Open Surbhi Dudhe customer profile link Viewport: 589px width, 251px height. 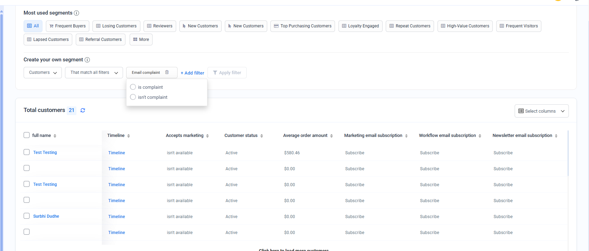pos(46,216)
